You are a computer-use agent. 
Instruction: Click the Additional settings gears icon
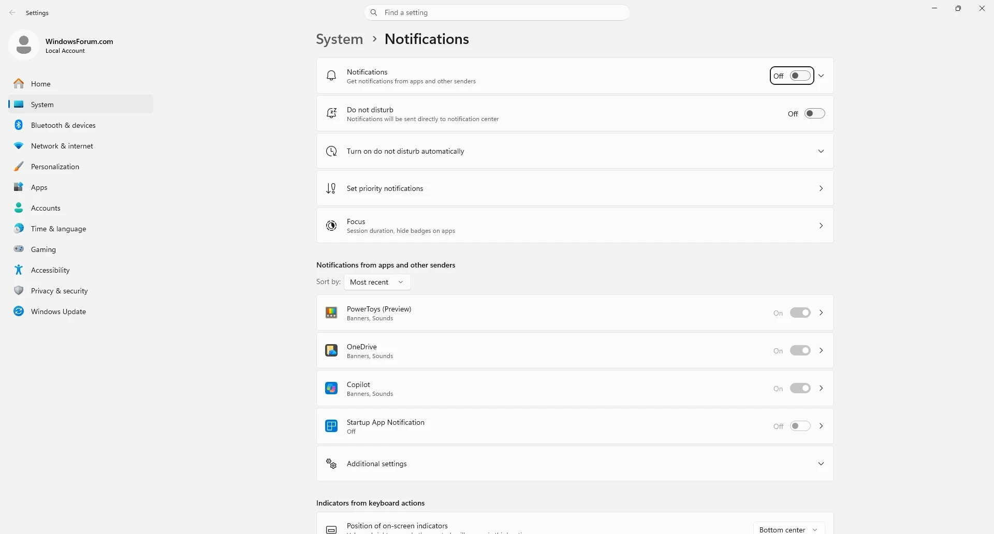click(331, 464)
